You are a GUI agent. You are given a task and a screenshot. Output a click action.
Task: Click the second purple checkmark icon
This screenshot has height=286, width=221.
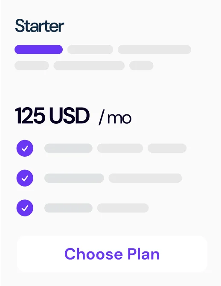pyautogui.click(x=25, y=178)
